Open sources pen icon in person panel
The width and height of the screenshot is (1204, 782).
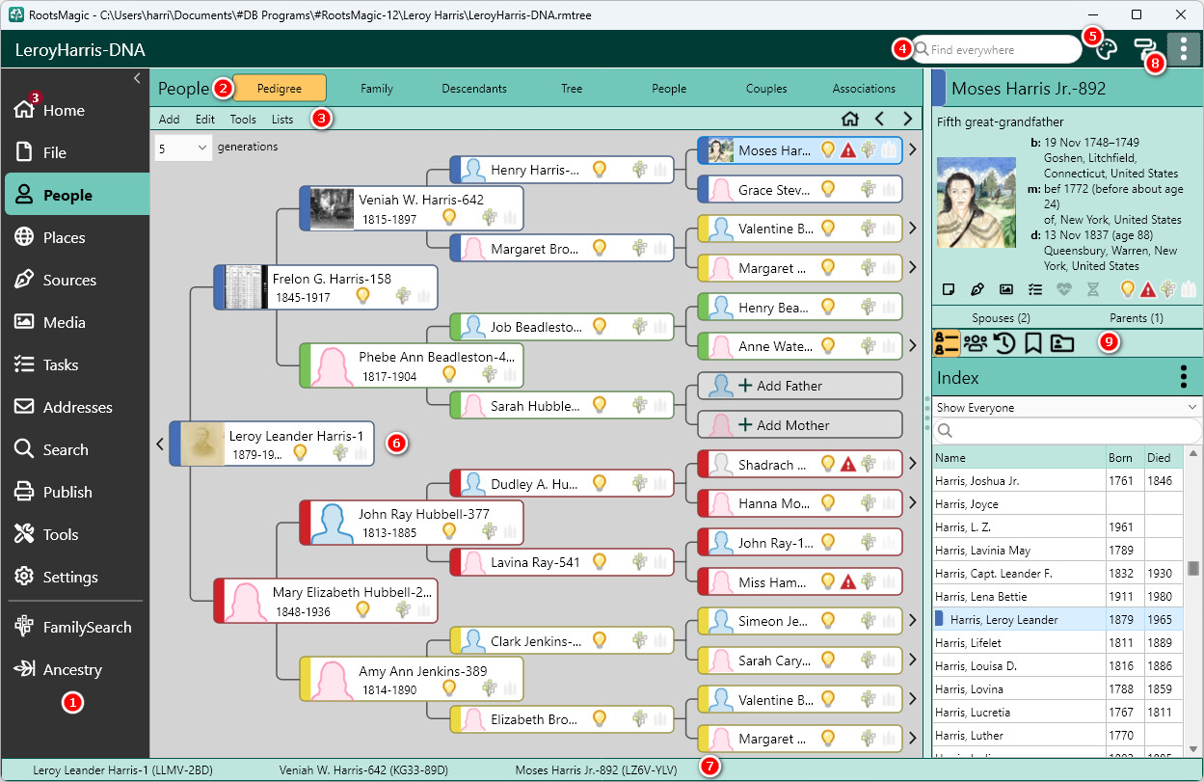[977, 288]
